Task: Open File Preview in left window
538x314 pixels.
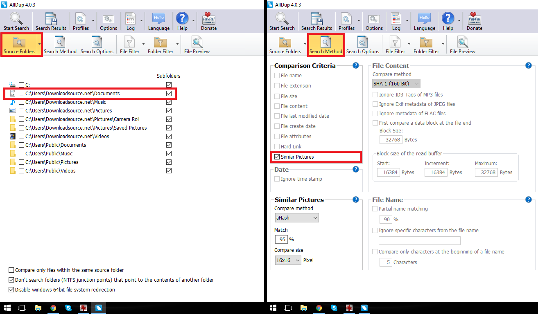Action: tap(197, 45)
